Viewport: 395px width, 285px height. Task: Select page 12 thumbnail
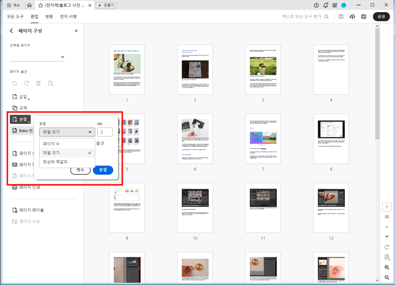click(331, 208)
